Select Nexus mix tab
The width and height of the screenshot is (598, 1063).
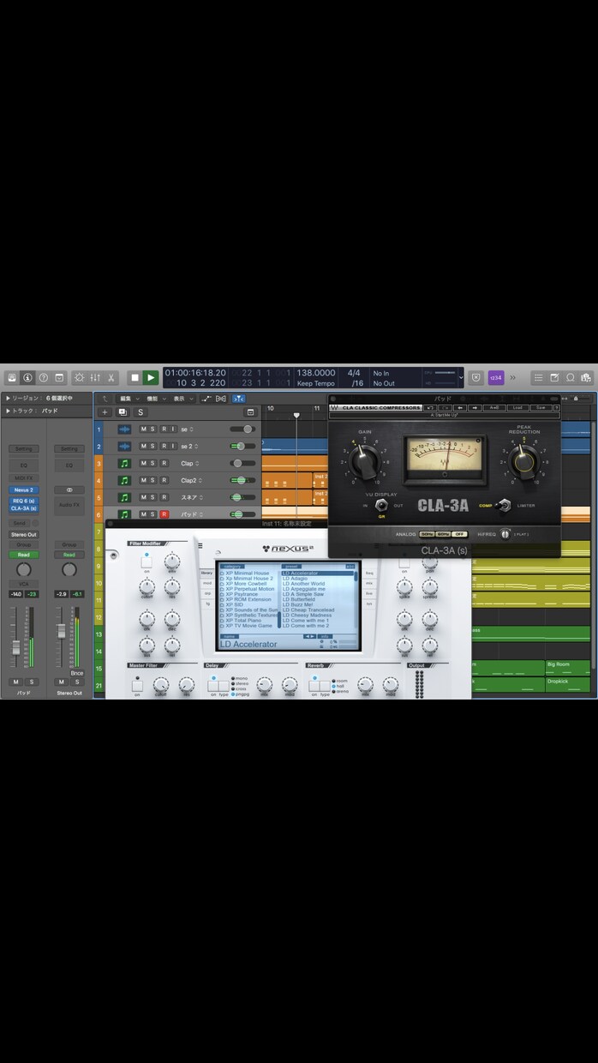[x=369, y=583]
